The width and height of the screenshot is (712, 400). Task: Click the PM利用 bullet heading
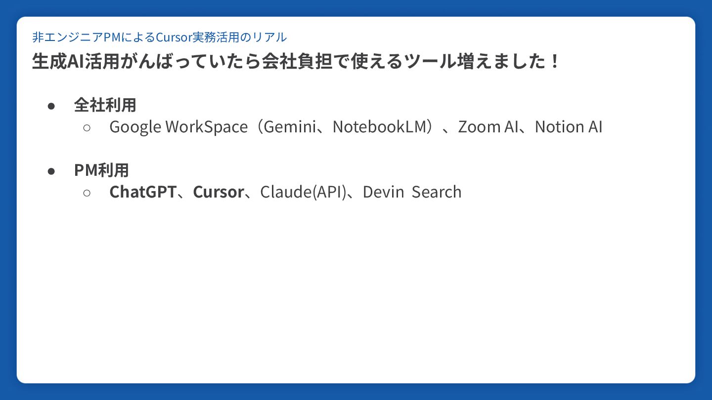(101, 170)
